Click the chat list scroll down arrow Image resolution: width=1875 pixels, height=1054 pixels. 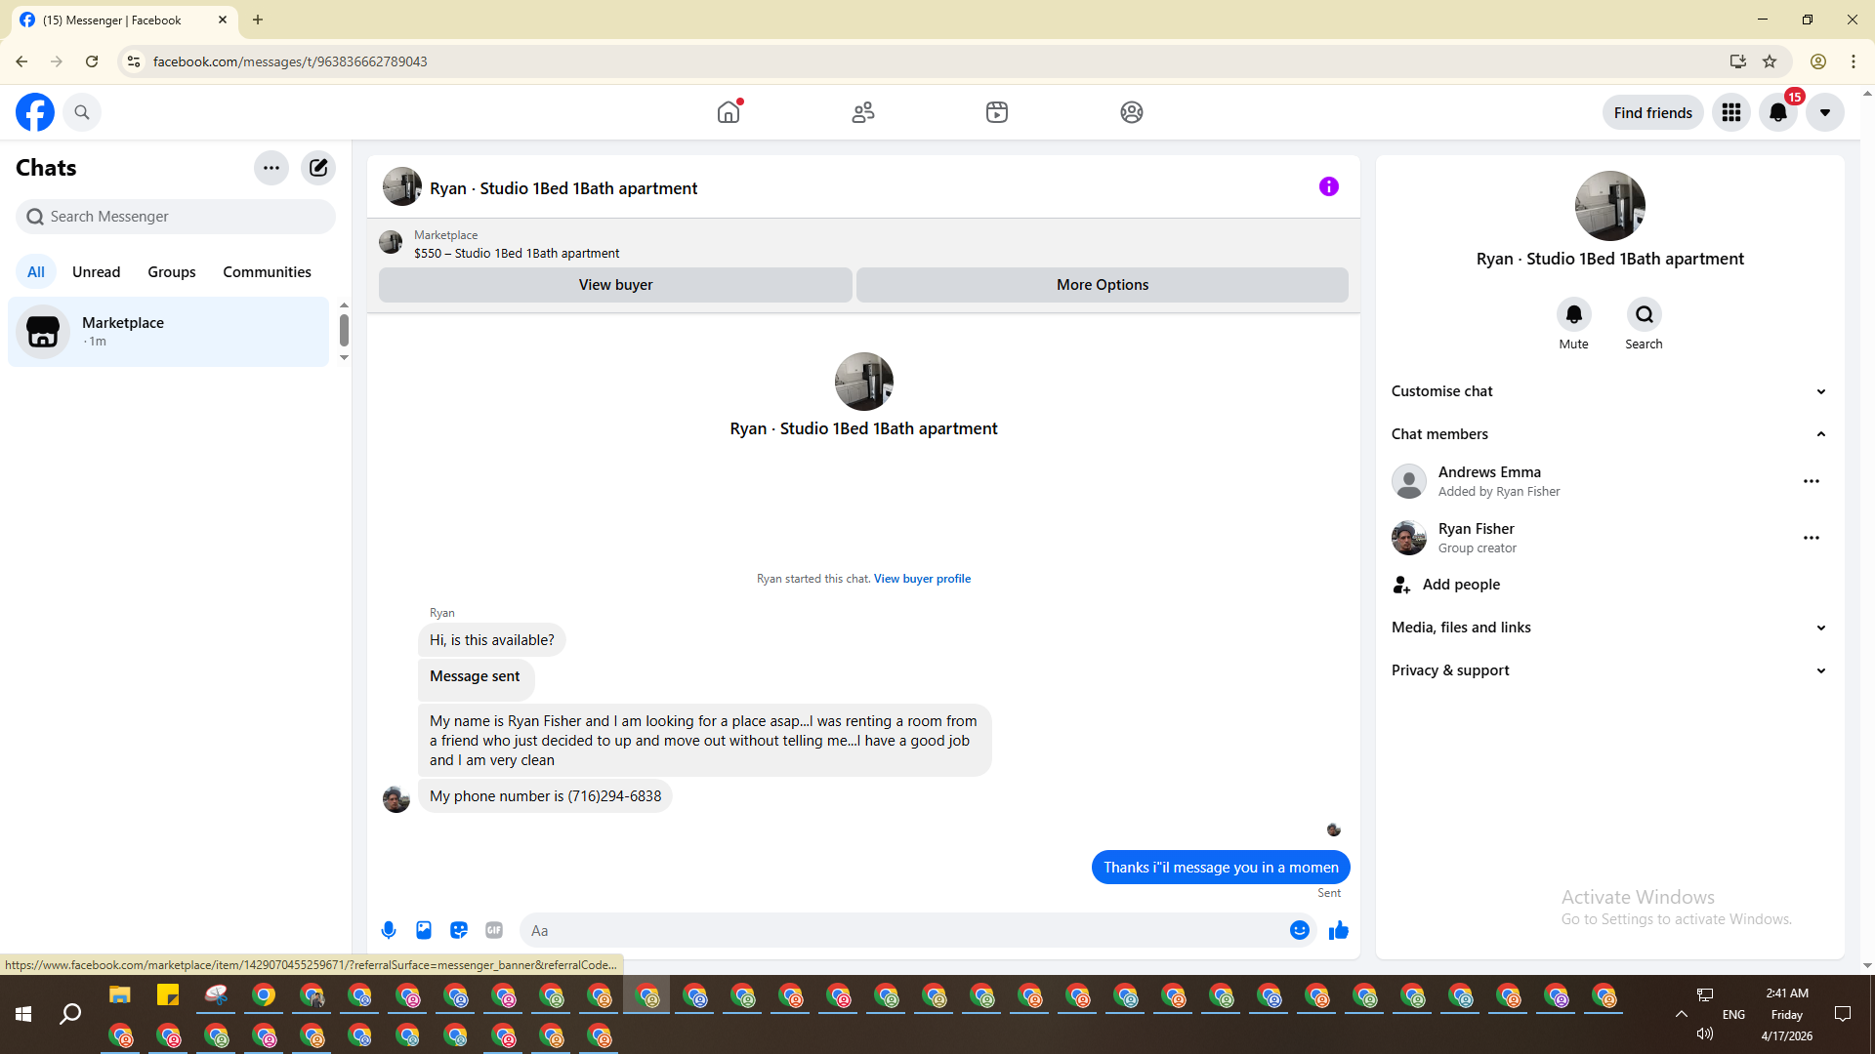click(x=344, y=357)
